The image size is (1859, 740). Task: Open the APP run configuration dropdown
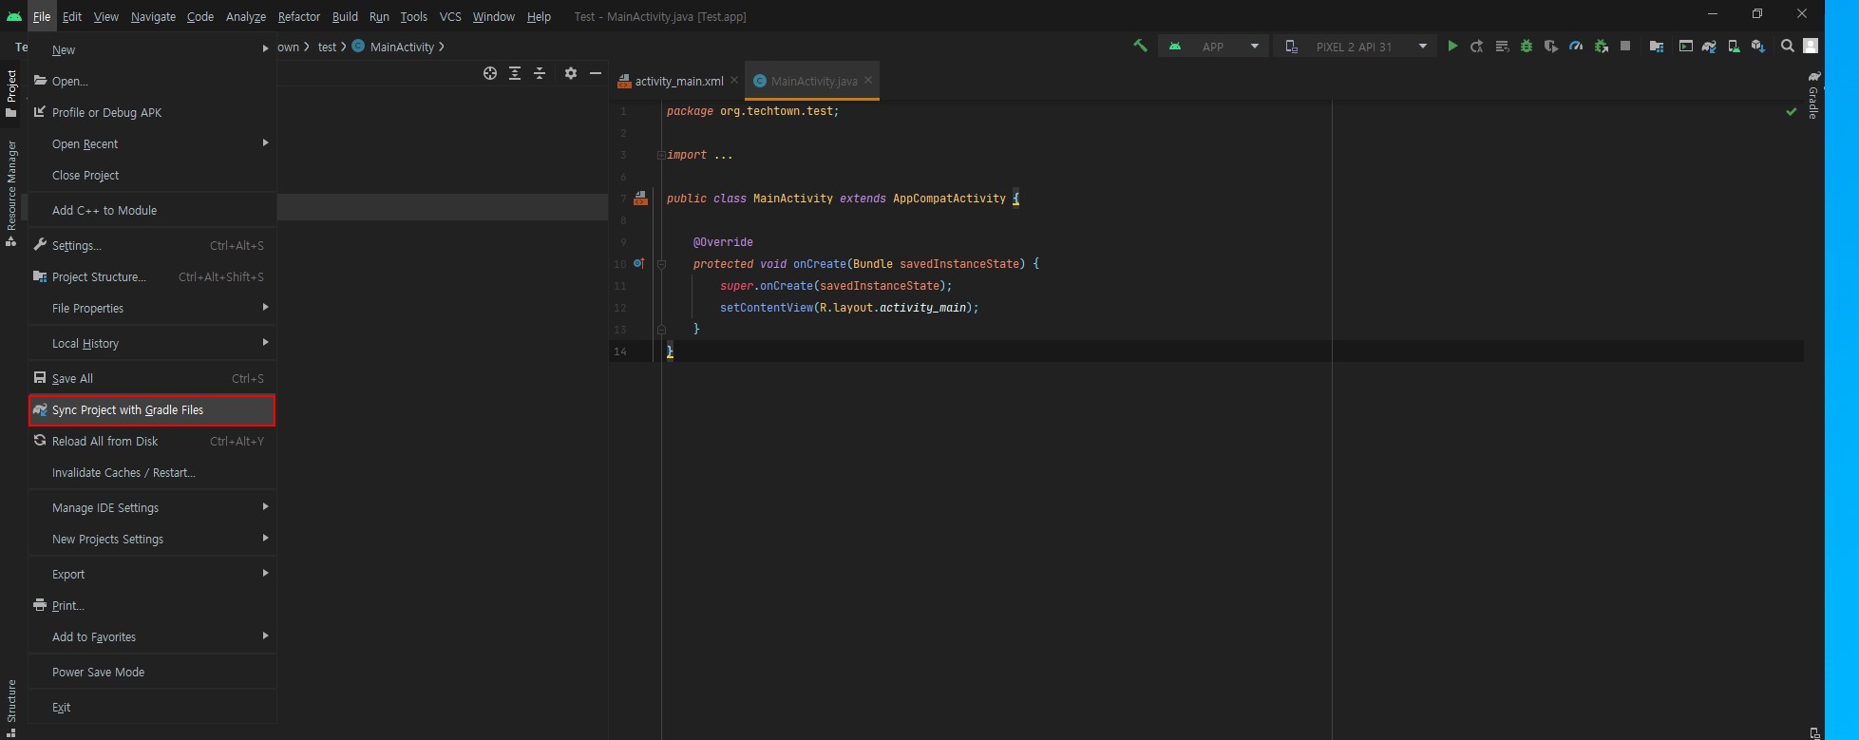coord(1214,47)
